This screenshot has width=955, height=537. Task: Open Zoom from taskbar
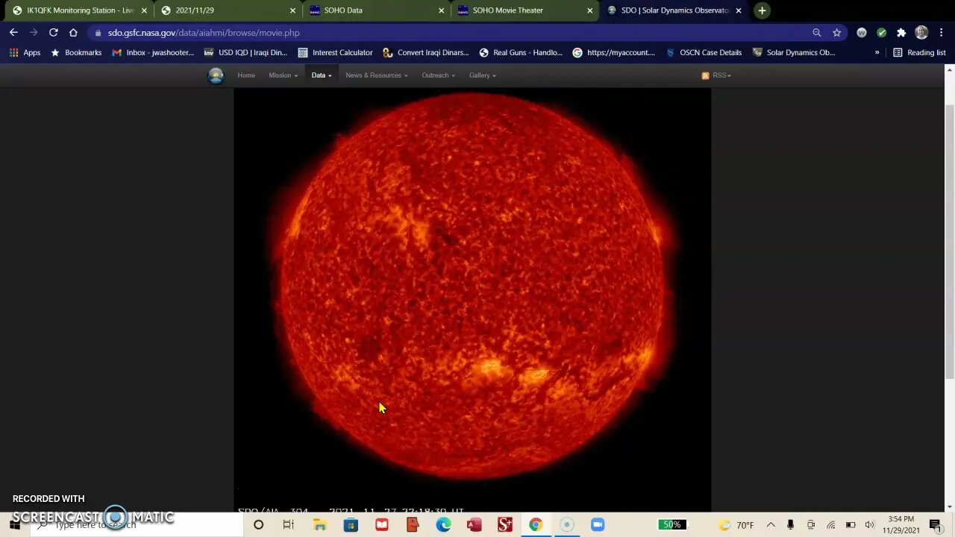[598, 525]
